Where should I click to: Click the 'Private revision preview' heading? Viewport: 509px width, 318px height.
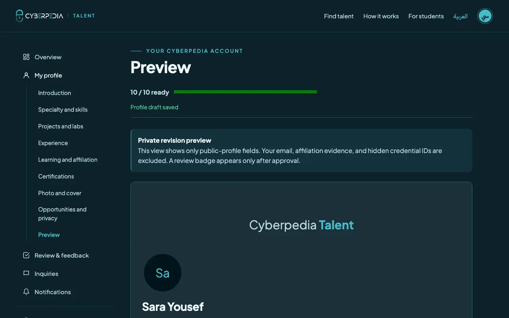pos(175,140)
